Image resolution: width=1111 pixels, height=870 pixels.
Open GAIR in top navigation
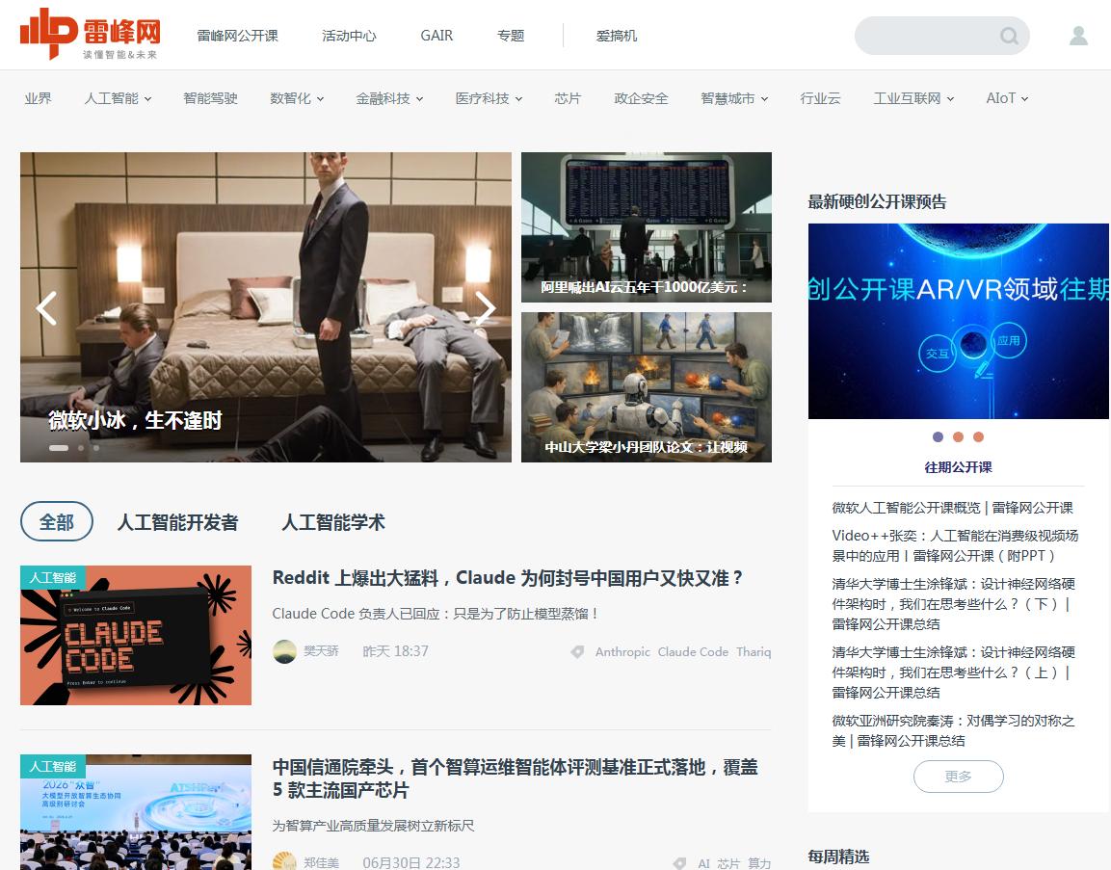(436, 36)
